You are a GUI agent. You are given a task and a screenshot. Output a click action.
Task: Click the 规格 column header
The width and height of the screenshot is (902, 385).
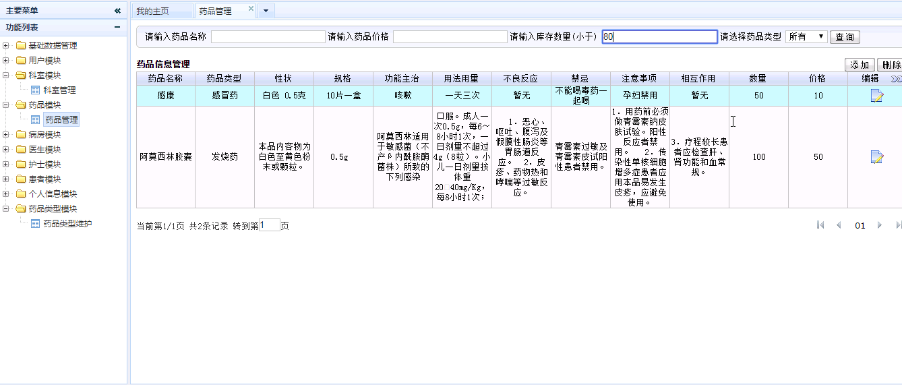click(343, 79)
